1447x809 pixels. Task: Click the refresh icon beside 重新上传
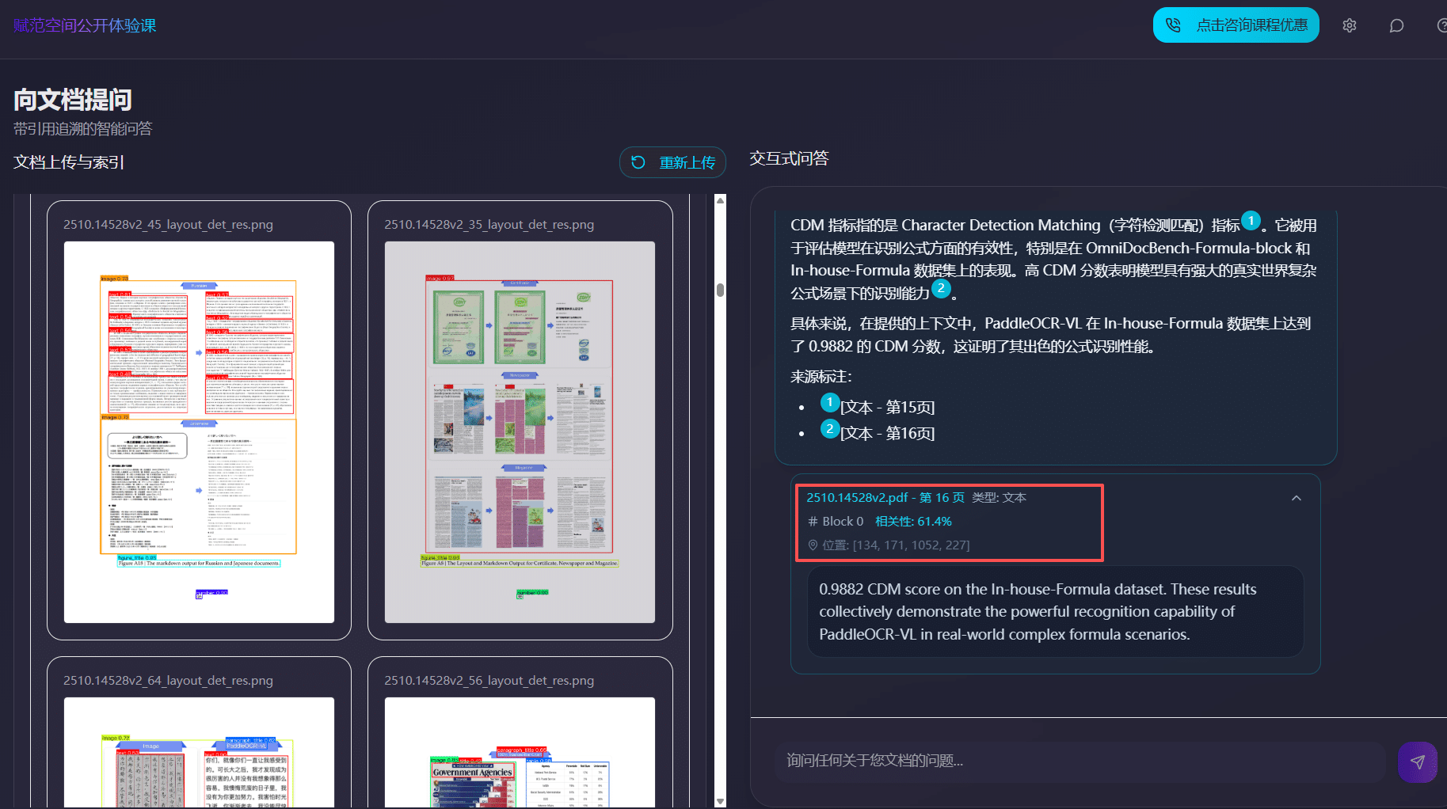click(638, 162)
